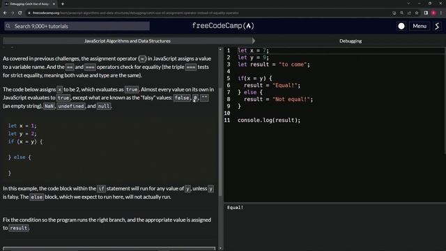Focus the Search 9,000+ tutorials field
The image size is (446, 251).
point(77,26)
